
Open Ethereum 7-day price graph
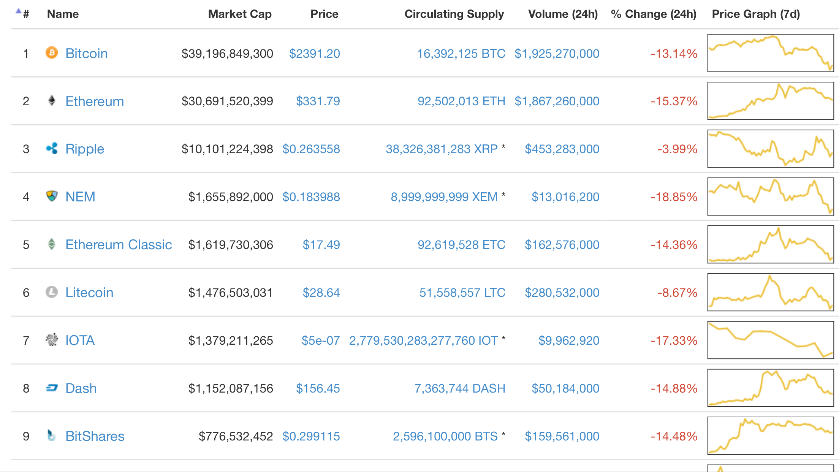[771, 101]
